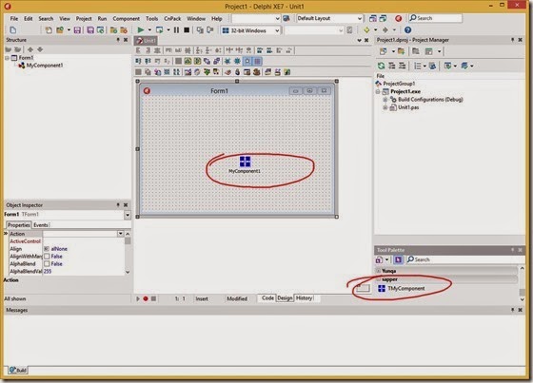
Task: Close the Messages panel
Action: pos(520,310)
